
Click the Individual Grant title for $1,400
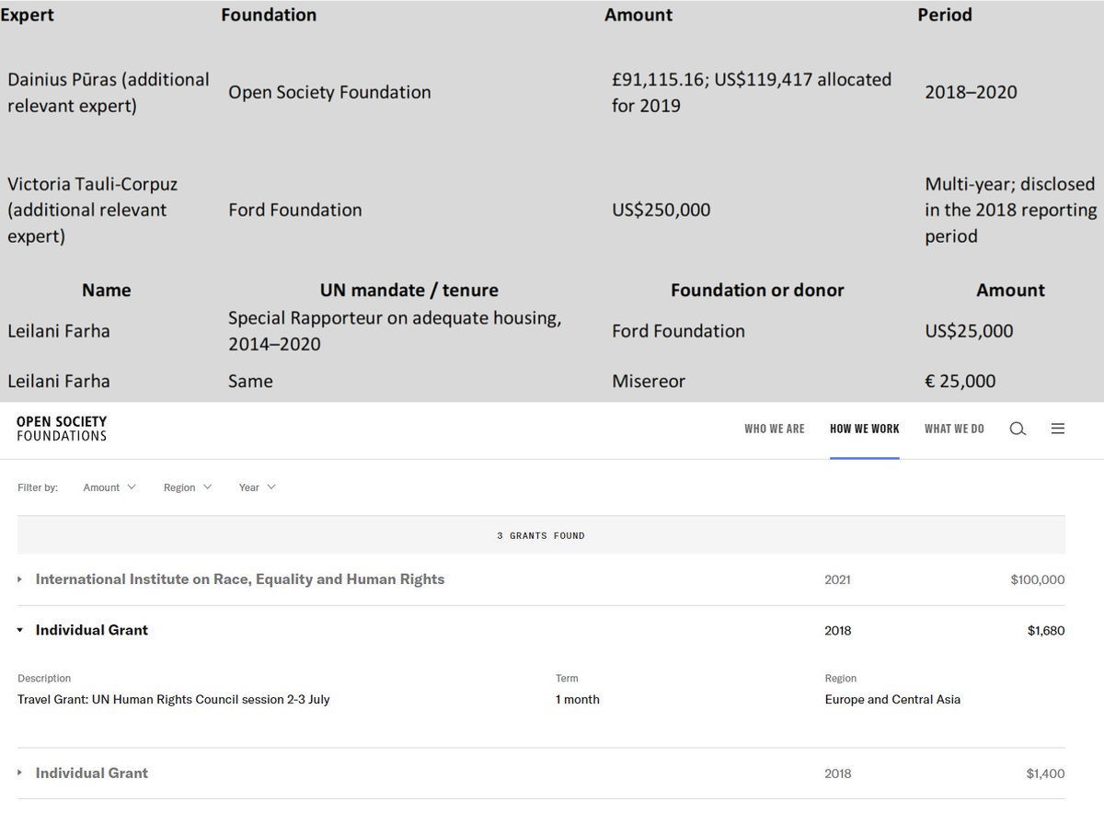(x=92, y=773)
